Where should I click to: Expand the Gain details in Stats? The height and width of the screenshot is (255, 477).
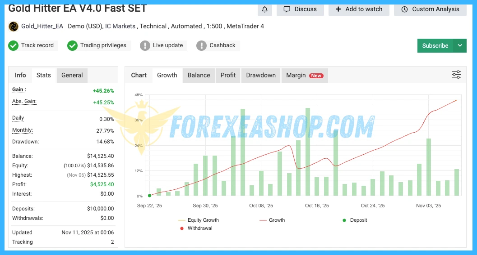pyautogui.click(x=19, y=90)
